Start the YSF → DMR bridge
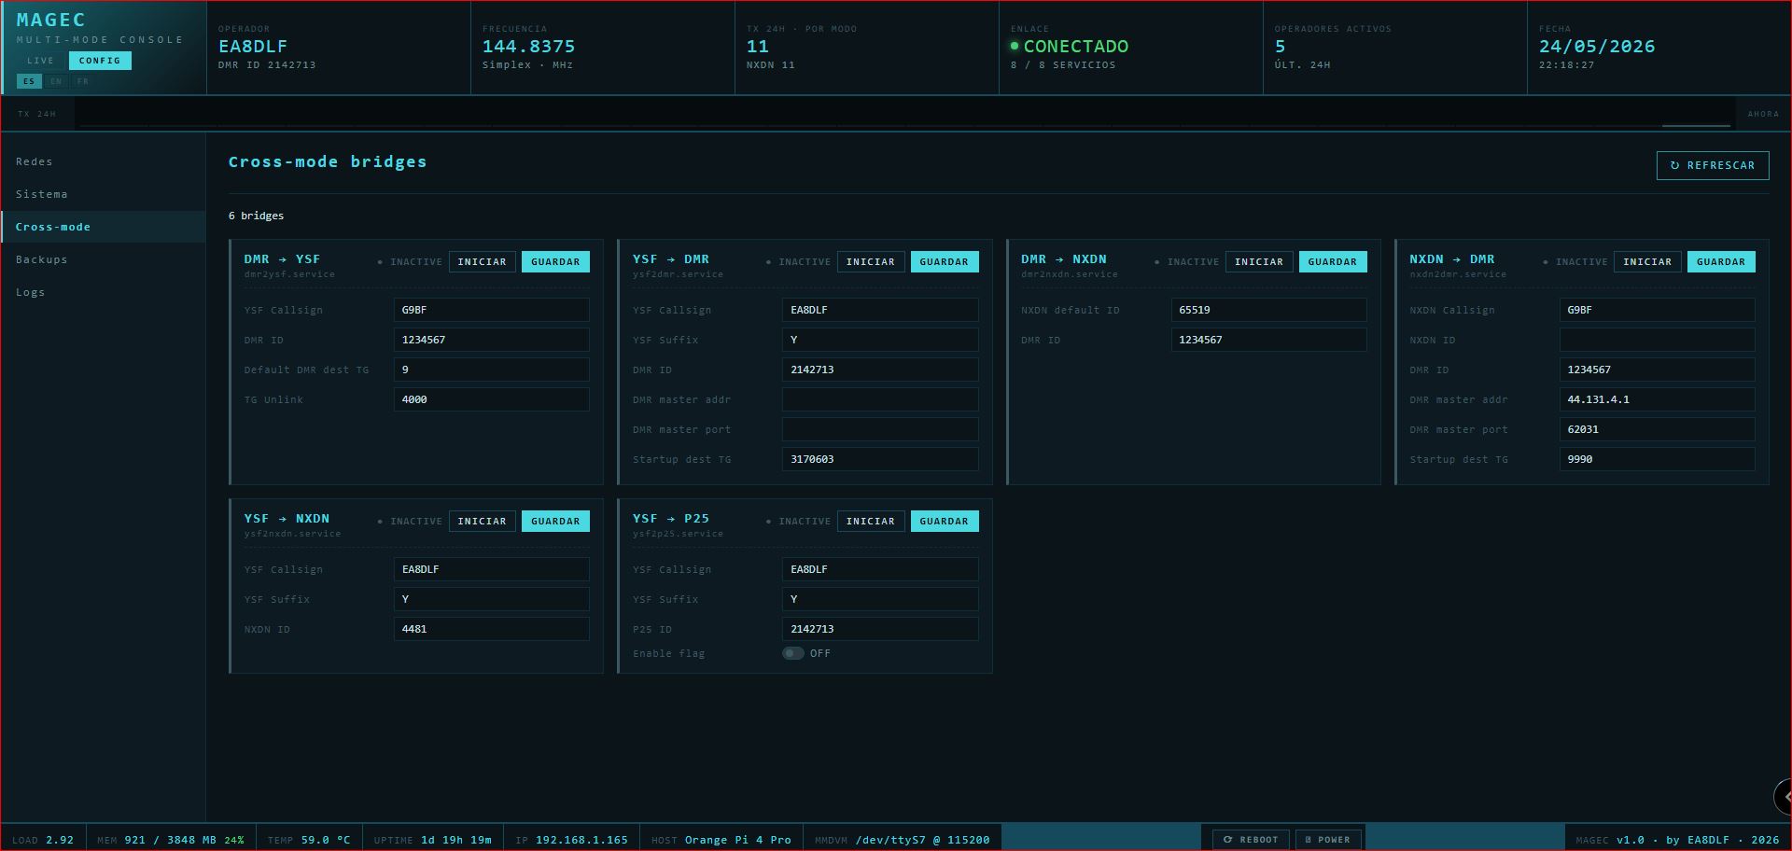The image size is (1792, 851). (870, 262)
